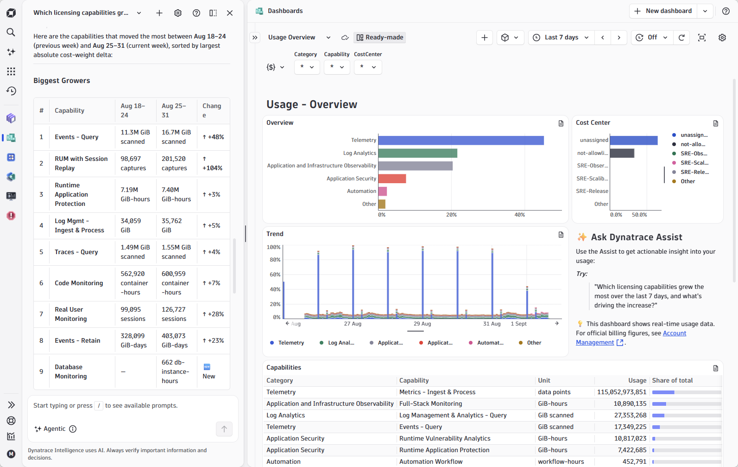Toggle Other series in Trend legend

pos(530,343)
